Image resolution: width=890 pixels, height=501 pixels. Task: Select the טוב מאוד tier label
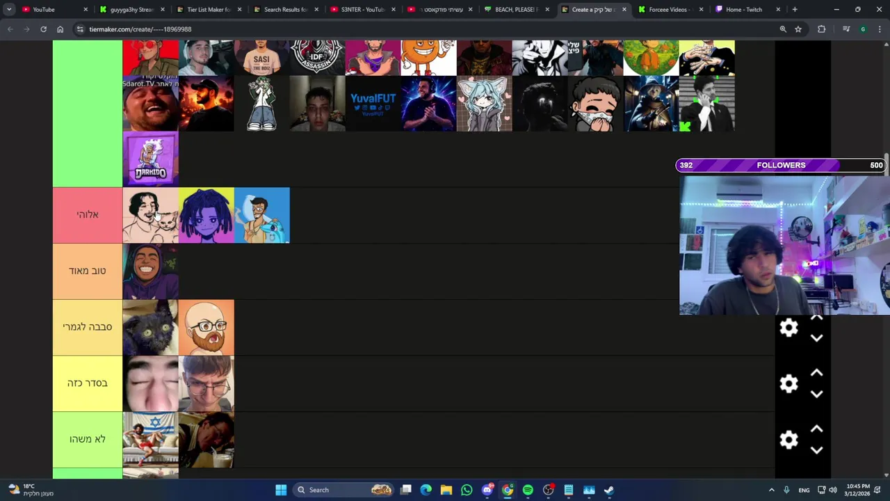pos(88,271)
